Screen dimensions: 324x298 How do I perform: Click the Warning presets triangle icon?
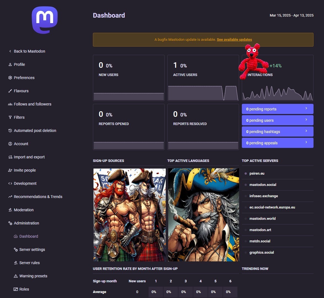(16, 276)
